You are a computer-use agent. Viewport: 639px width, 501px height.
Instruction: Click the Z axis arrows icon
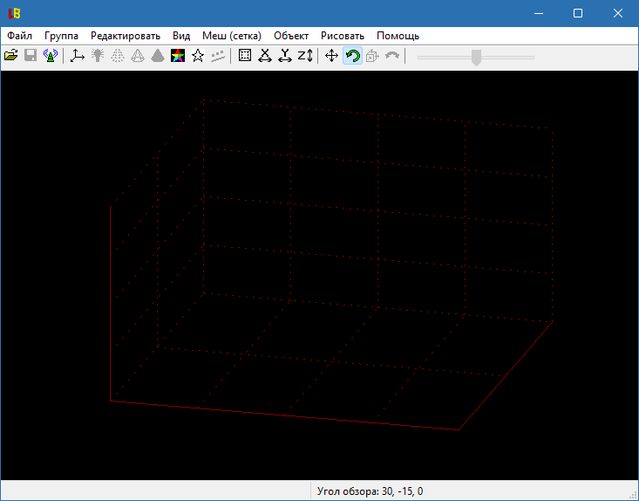click(x=305, y=56)
